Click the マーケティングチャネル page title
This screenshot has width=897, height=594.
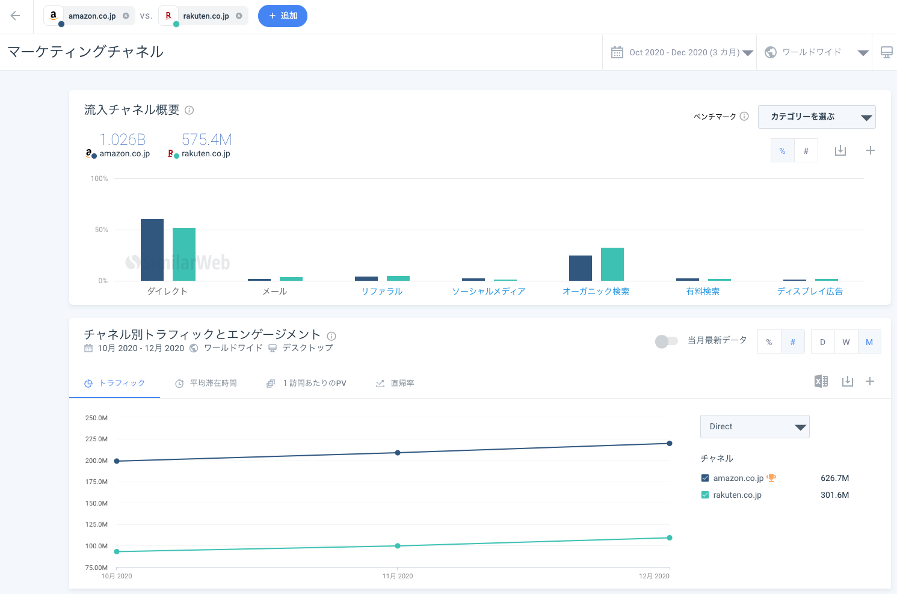click(85, 52)
